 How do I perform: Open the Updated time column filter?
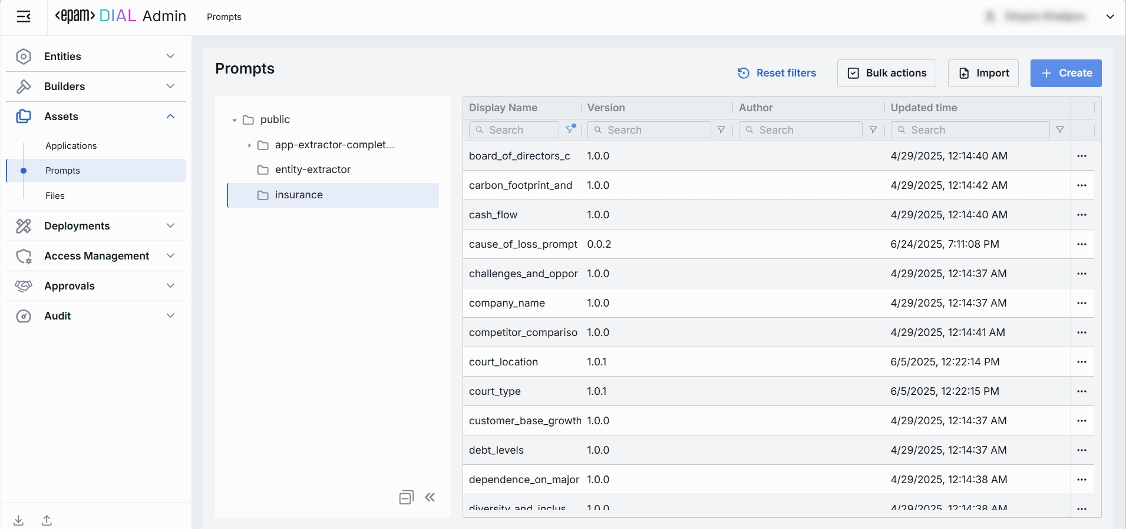pos(1060,130)
